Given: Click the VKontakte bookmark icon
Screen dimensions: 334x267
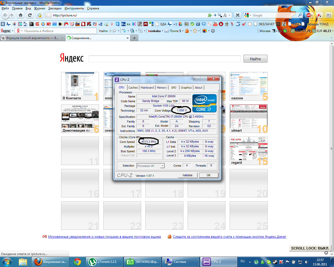Looking at the screenshot, I should pyautogui.click(x=3, y=24).
